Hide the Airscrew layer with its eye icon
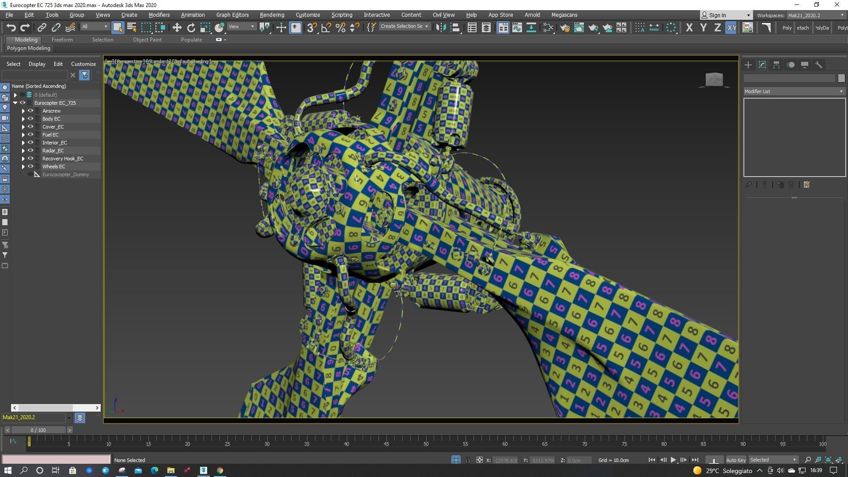 pos(30,111)
